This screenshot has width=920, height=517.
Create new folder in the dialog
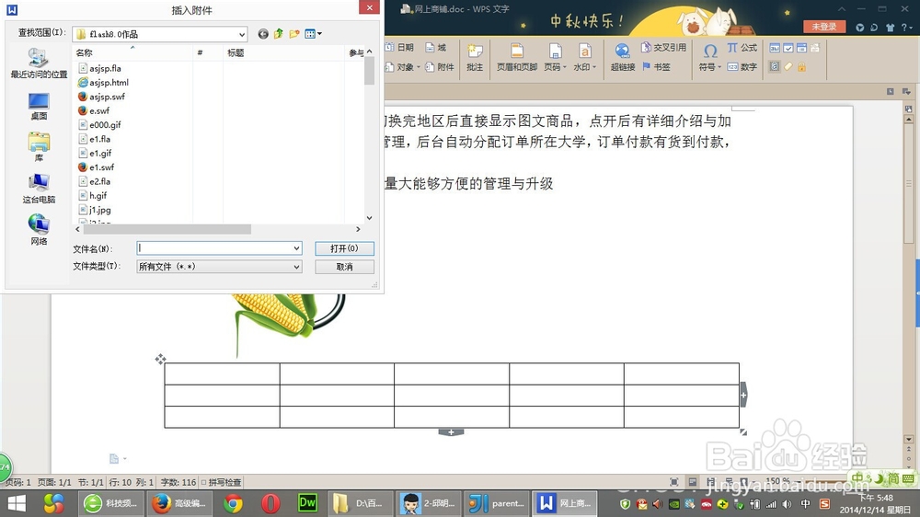[x=294, y=34]
